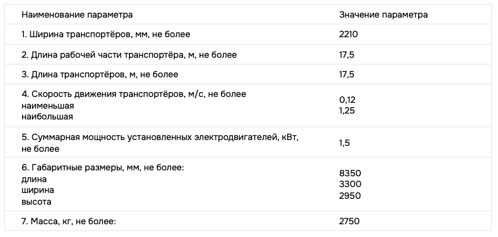Viewport: 498px width, 237px height.
Task: Select the 'Ширина транспортёров' row label
Action: tap(106, 35)
